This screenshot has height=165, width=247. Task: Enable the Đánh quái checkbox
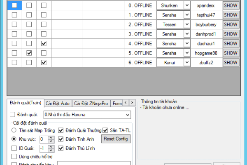12,115
